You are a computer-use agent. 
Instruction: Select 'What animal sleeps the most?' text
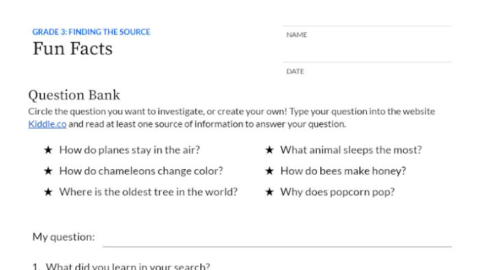(x=351, y=150)
